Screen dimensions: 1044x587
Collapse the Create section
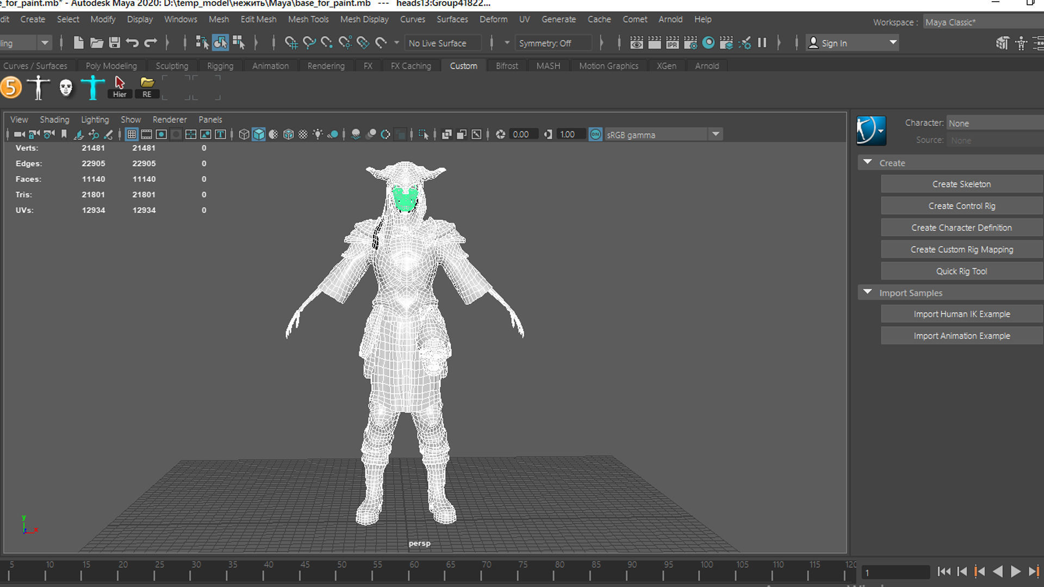(x=868, y=163)
